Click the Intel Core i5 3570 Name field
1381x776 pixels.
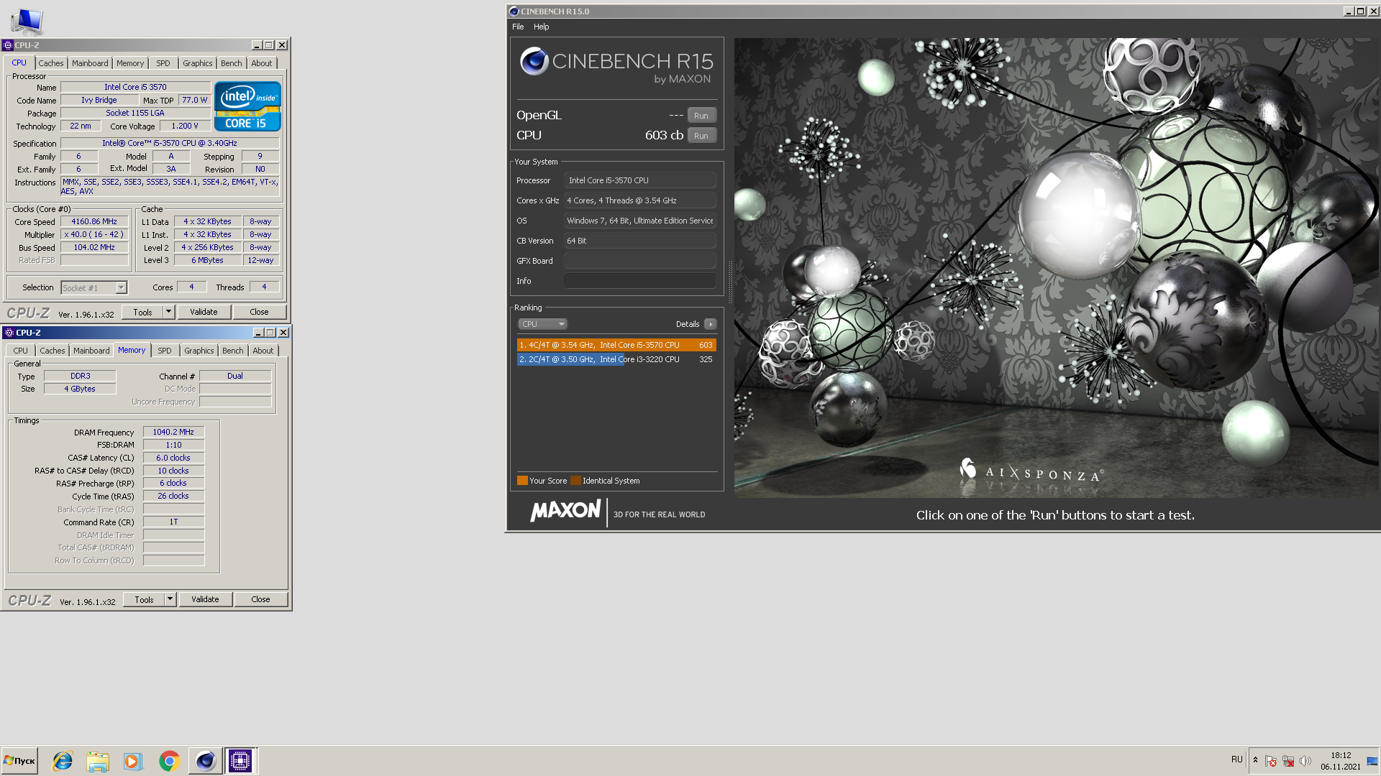coord(135,87)
